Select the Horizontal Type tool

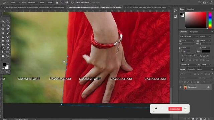[x=8, y=48]
